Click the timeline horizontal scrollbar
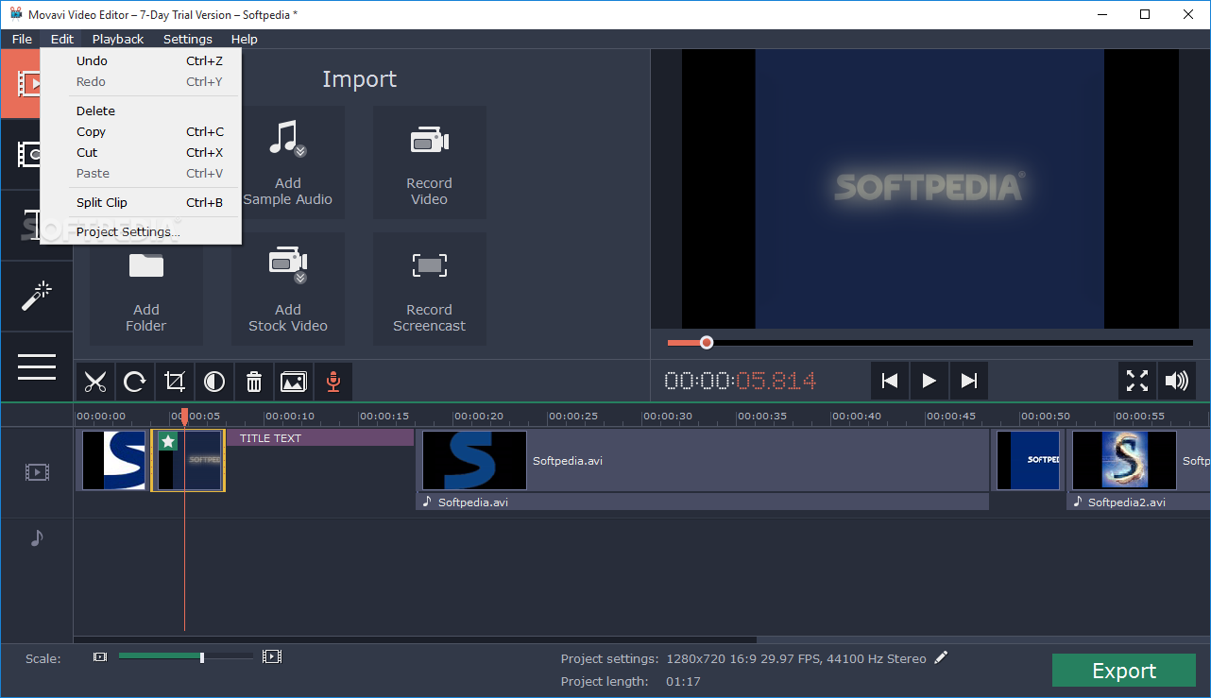 (x=416, y=639)
